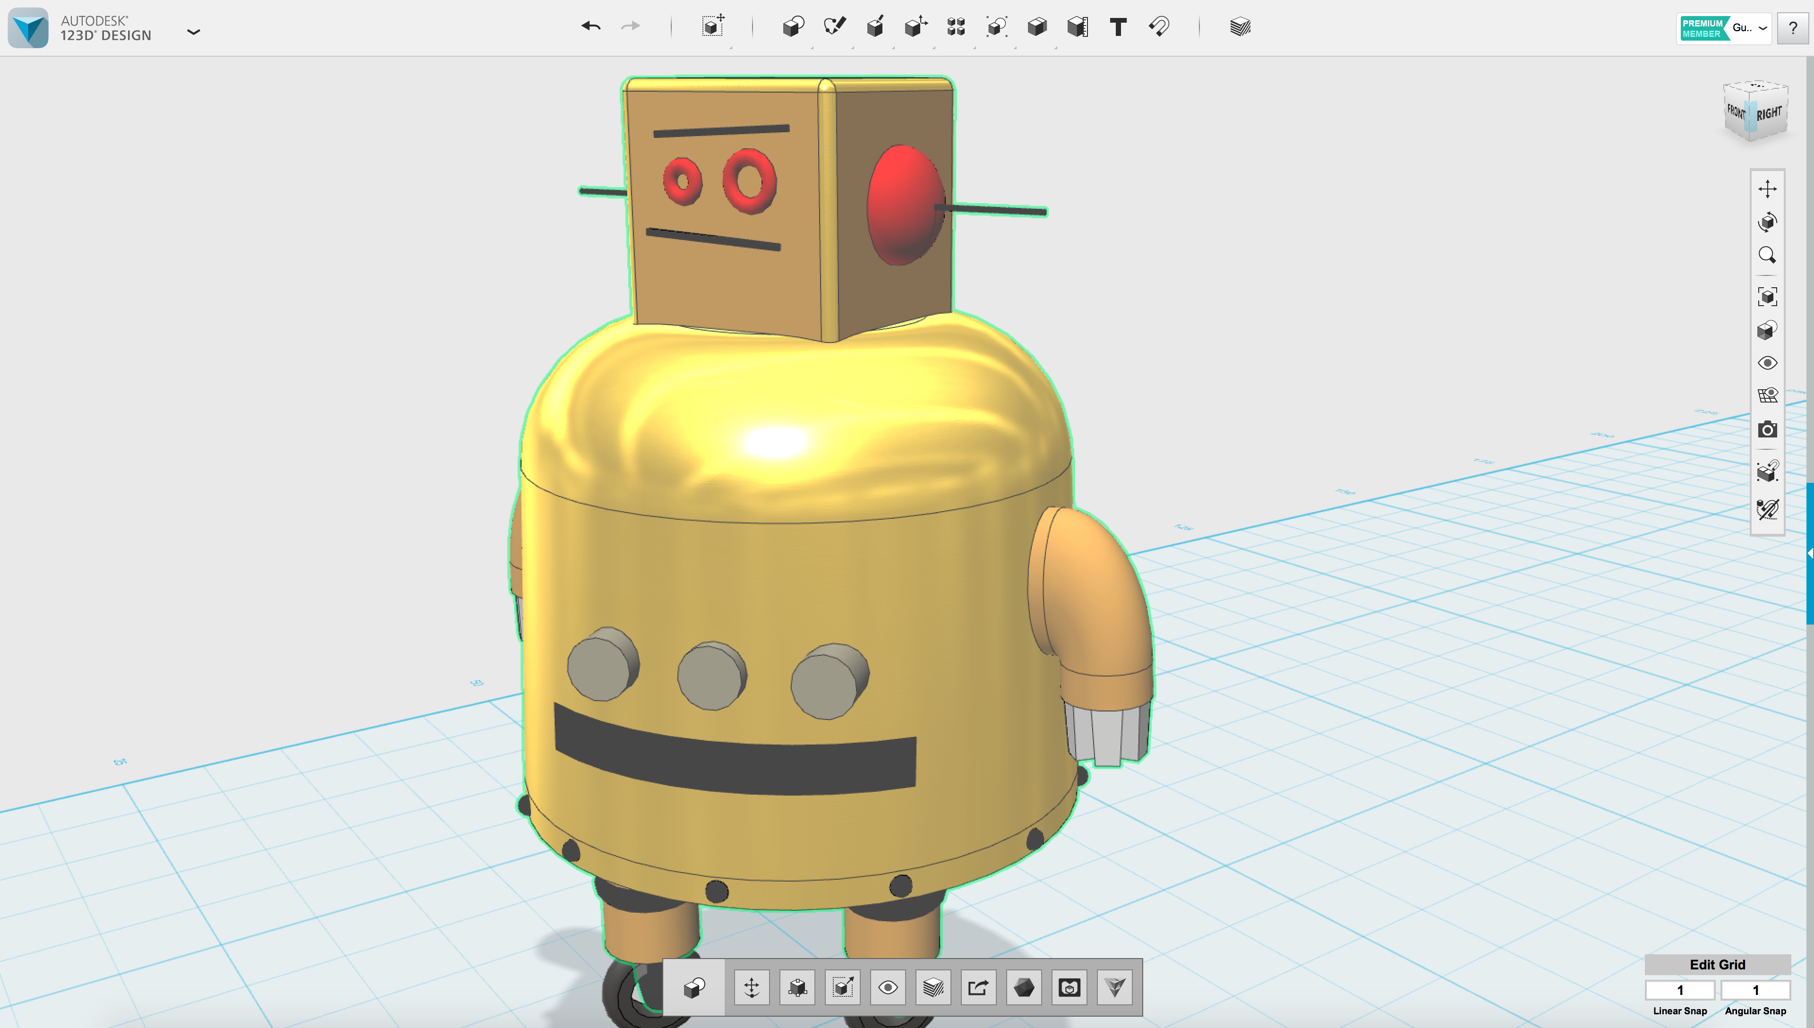This screenshot has height=1028, width=1814.
Task: Open the Material tool in top toolbar
Action: coord(1240,27)
